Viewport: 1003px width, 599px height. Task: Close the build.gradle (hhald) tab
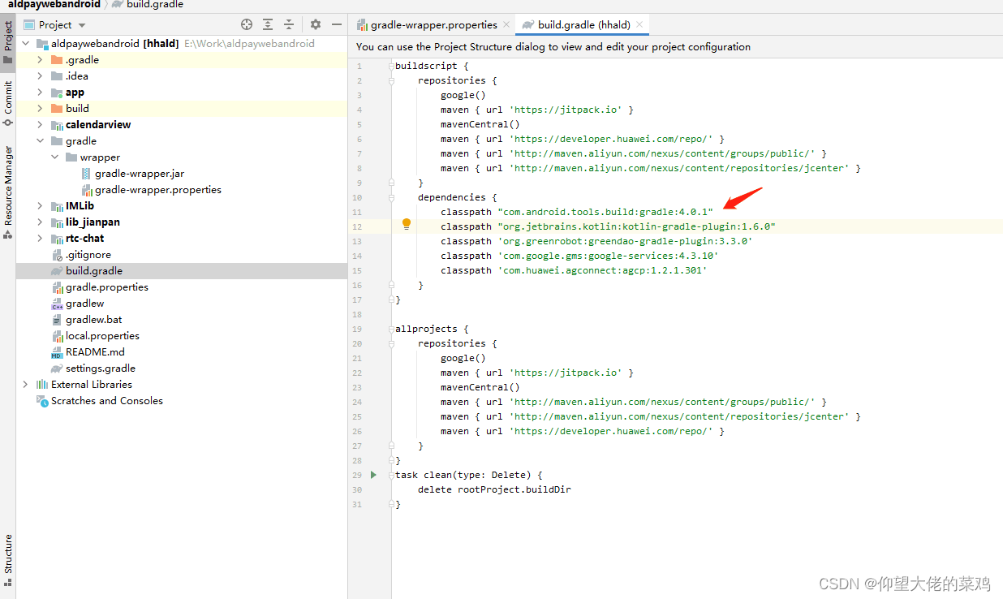coord(639,25)
